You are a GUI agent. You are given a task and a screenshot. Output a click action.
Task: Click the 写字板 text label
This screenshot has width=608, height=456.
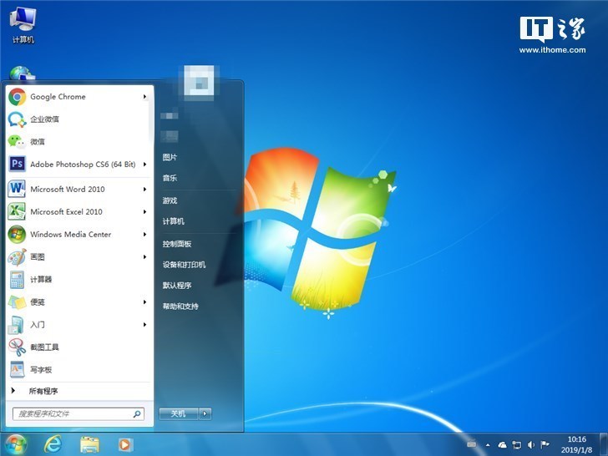[41, 369]
